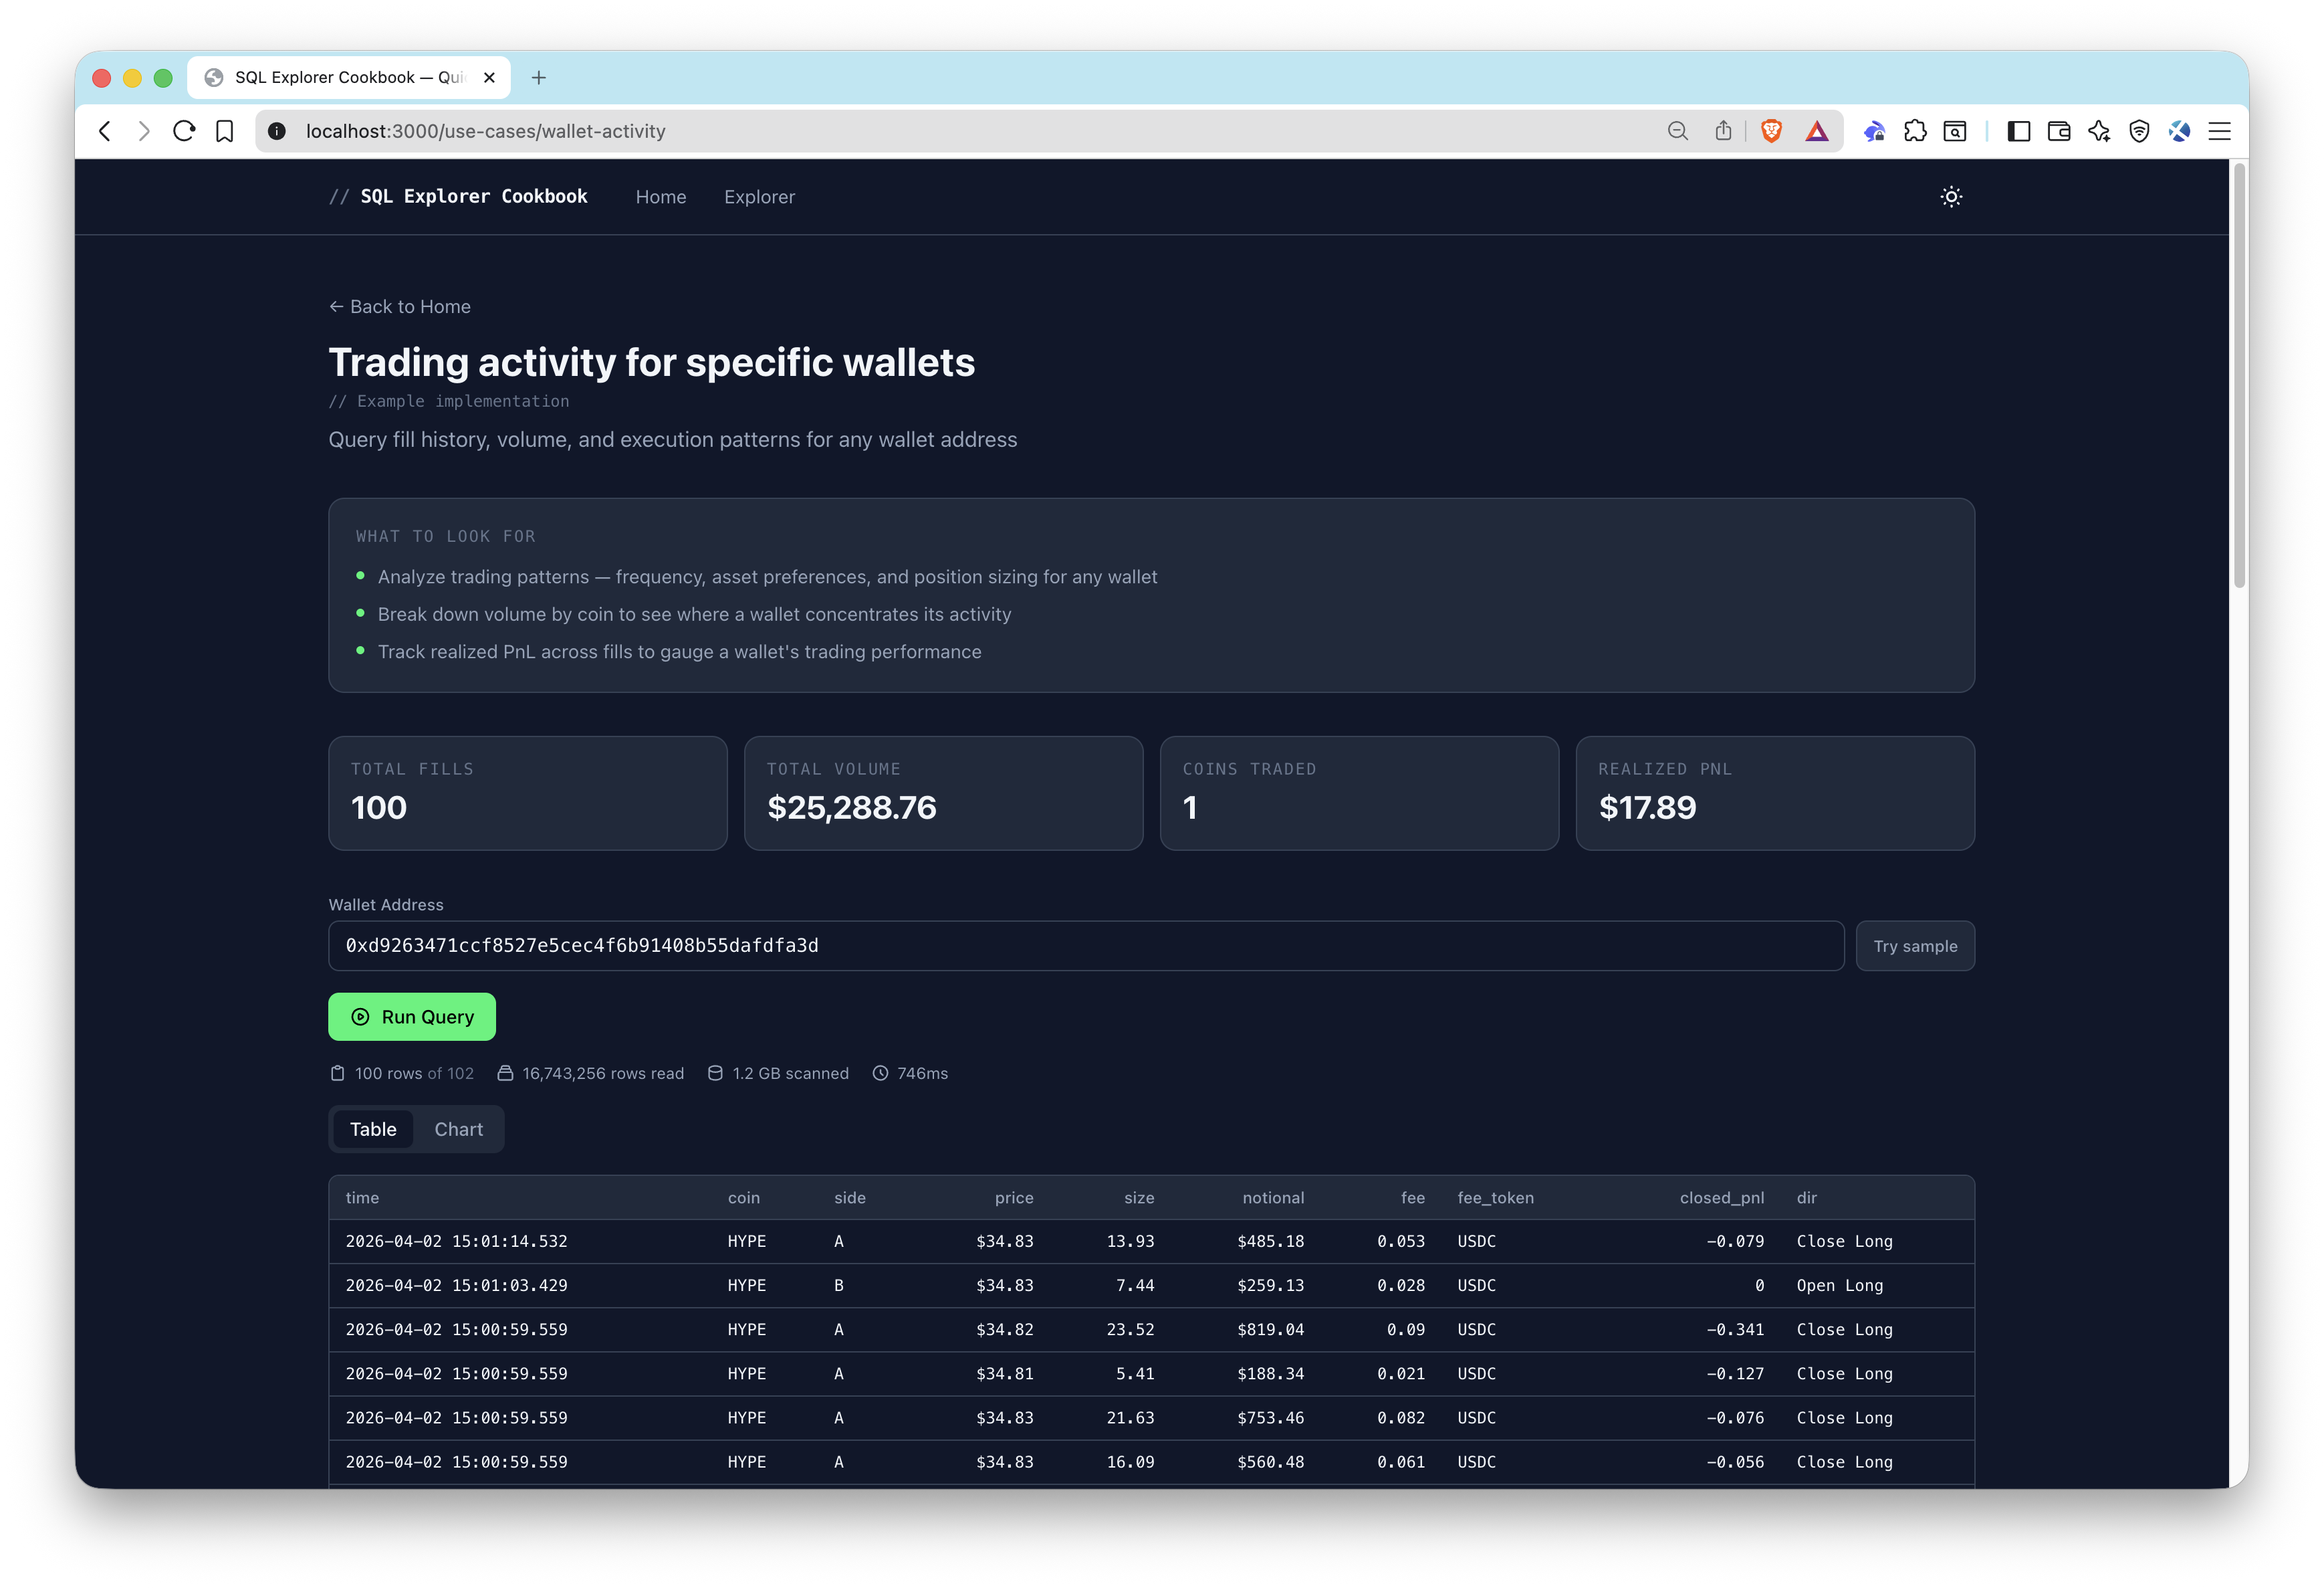Open the browser extensions puzzle icon
Image resolution: width=2324 pixels, height=1588 pixels.
[1916, 131]
